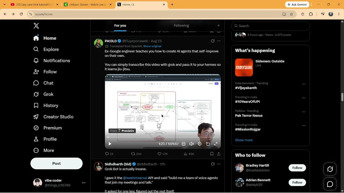Viewport: 344px width, 193px height.
Task: Add a timeline tab with plus
Action: (218, 25)
